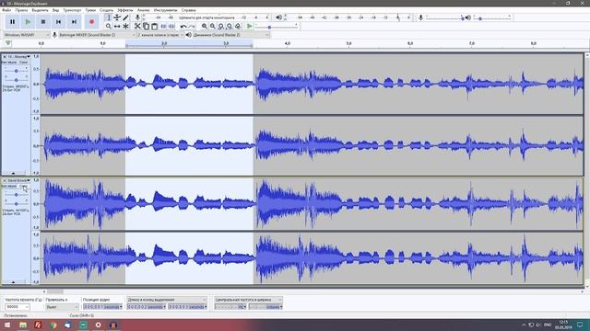Click the Zoom In magnifier icon
The height and width of the screenshot is (331, 590).
point(205,27)
